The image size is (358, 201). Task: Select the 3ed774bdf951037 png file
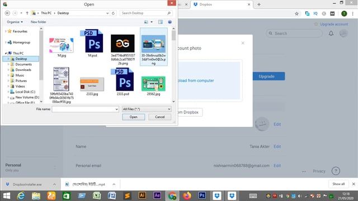click(123, 50)
